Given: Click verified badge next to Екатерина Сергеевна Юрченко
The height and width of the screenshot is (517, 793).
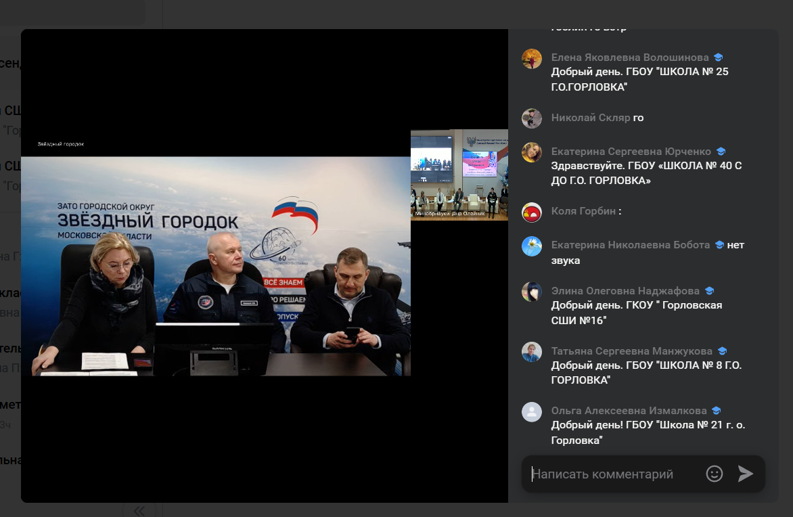Looking at the screenshot, I should coord(721,152).
